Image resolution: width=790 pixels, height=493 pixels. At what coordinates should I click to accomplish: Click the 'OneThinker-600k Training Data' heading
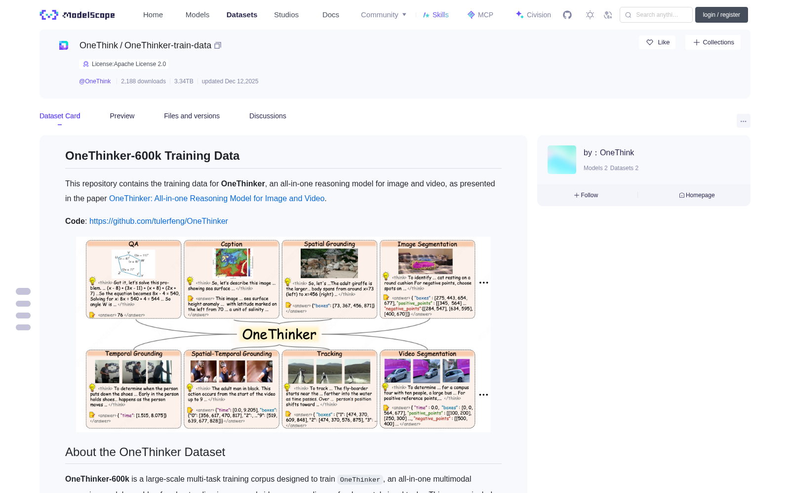[152, 156]
